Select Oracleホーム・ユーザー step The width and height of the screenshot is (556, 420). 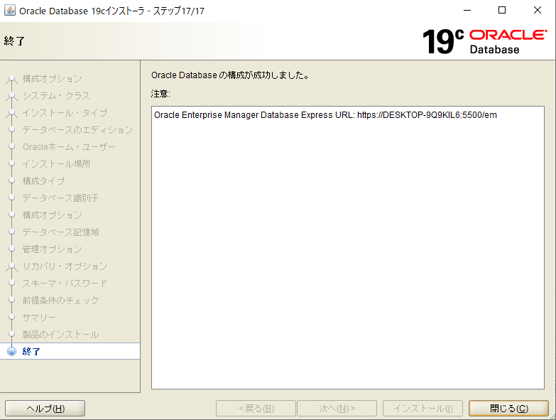(x=69, y=147)
